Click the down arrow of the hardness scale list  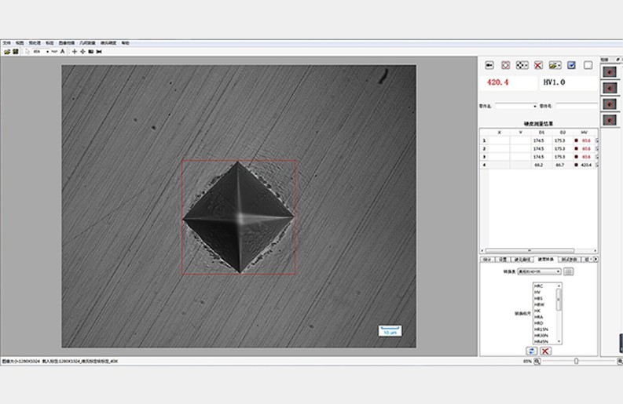(x=559, y=341)
